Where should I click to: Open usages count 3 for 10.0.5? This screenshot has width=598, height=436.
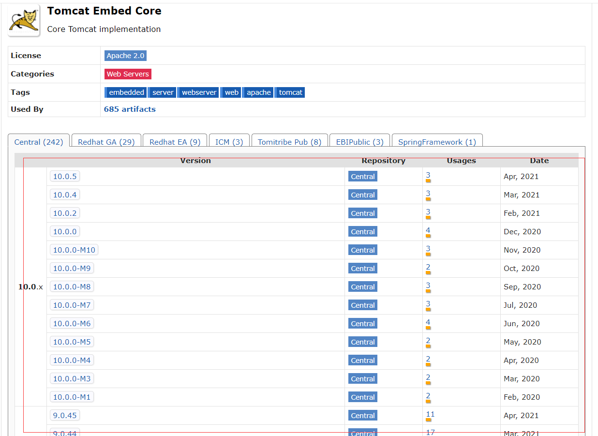pyautogui.click(x=428, y=175)
